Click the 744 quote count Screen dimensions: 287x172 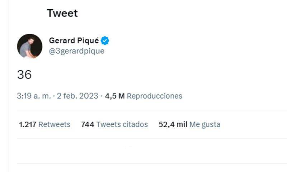pos(88,124)
